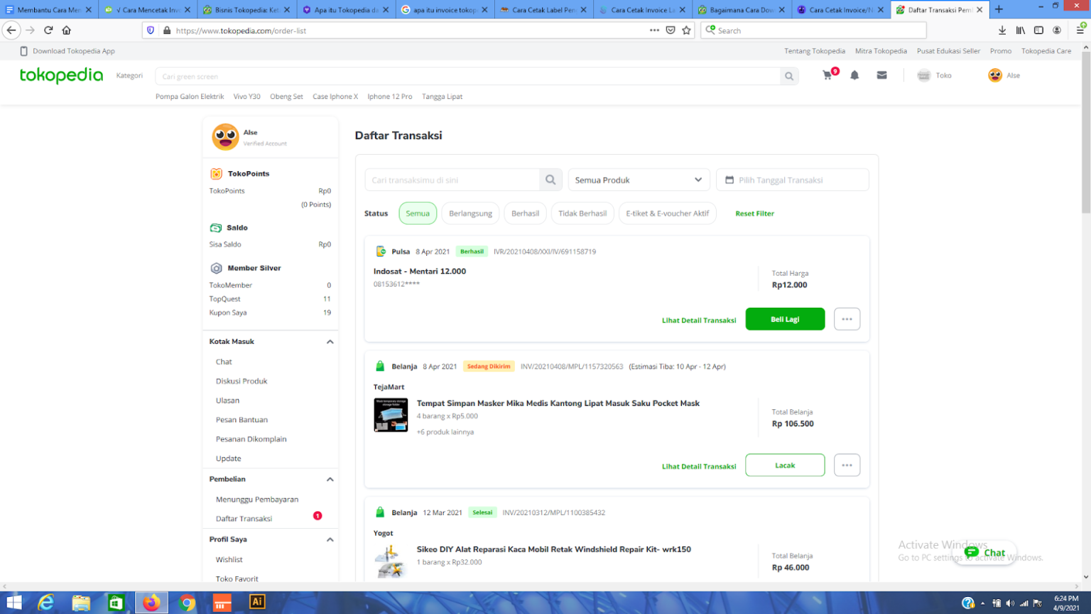Open the Tokopedia messages envelope icon
The height and width of the screenshot is (614, 1091).
(881, 75)
